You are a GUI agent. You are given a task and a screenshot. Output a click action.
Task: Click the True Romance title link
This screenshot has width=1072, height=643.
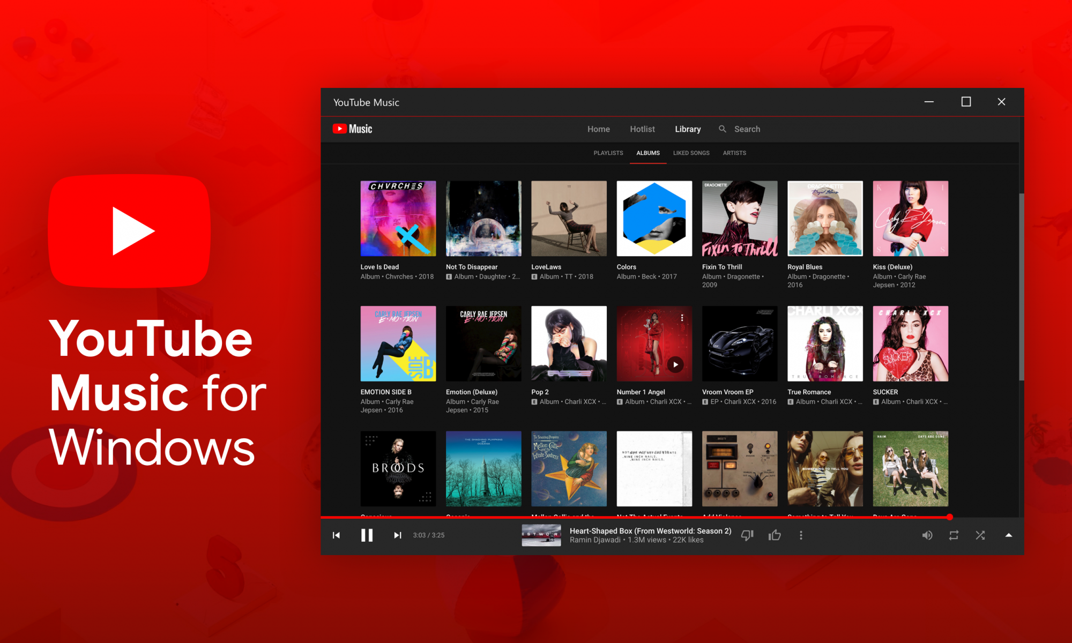809,392
